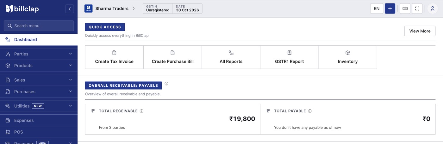Click the Parties people icon
The width and height of the screenshot is (443, 144).
[x=8, y=54]
